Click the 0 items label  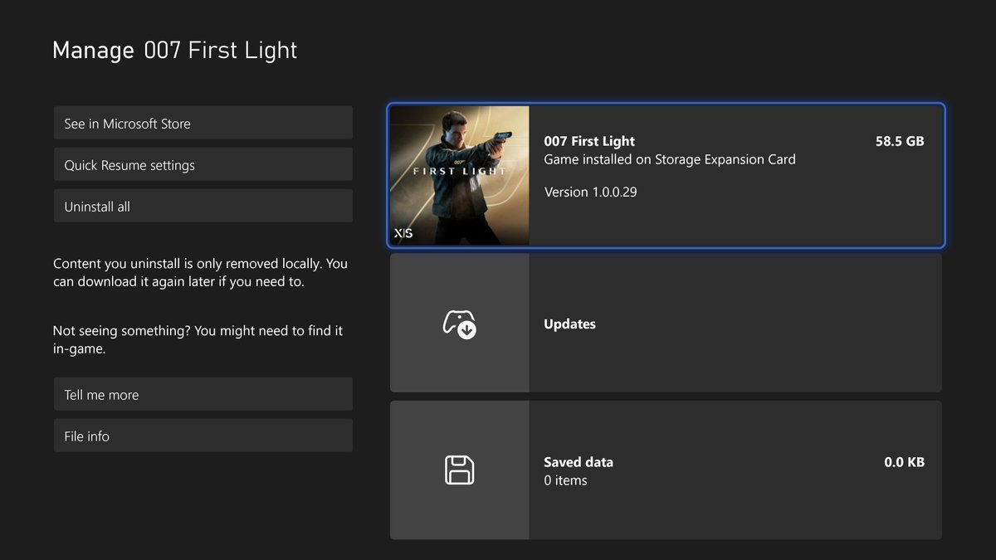point(565,480)
